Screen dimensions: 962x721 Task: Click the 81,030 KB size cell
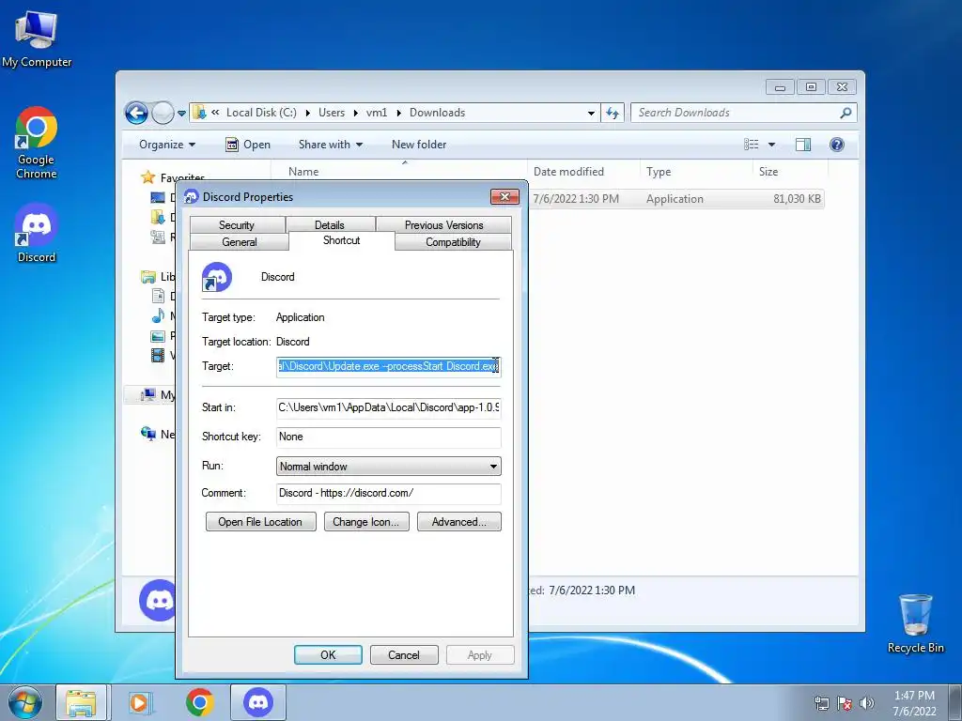797,199
